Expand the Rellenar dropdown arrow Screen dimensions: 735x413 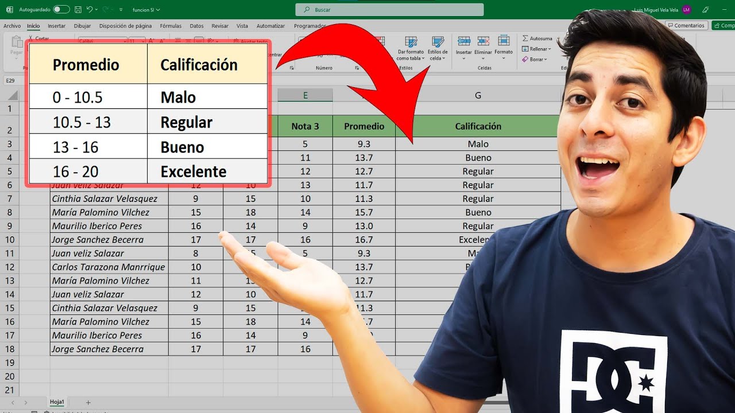(549, 49)
